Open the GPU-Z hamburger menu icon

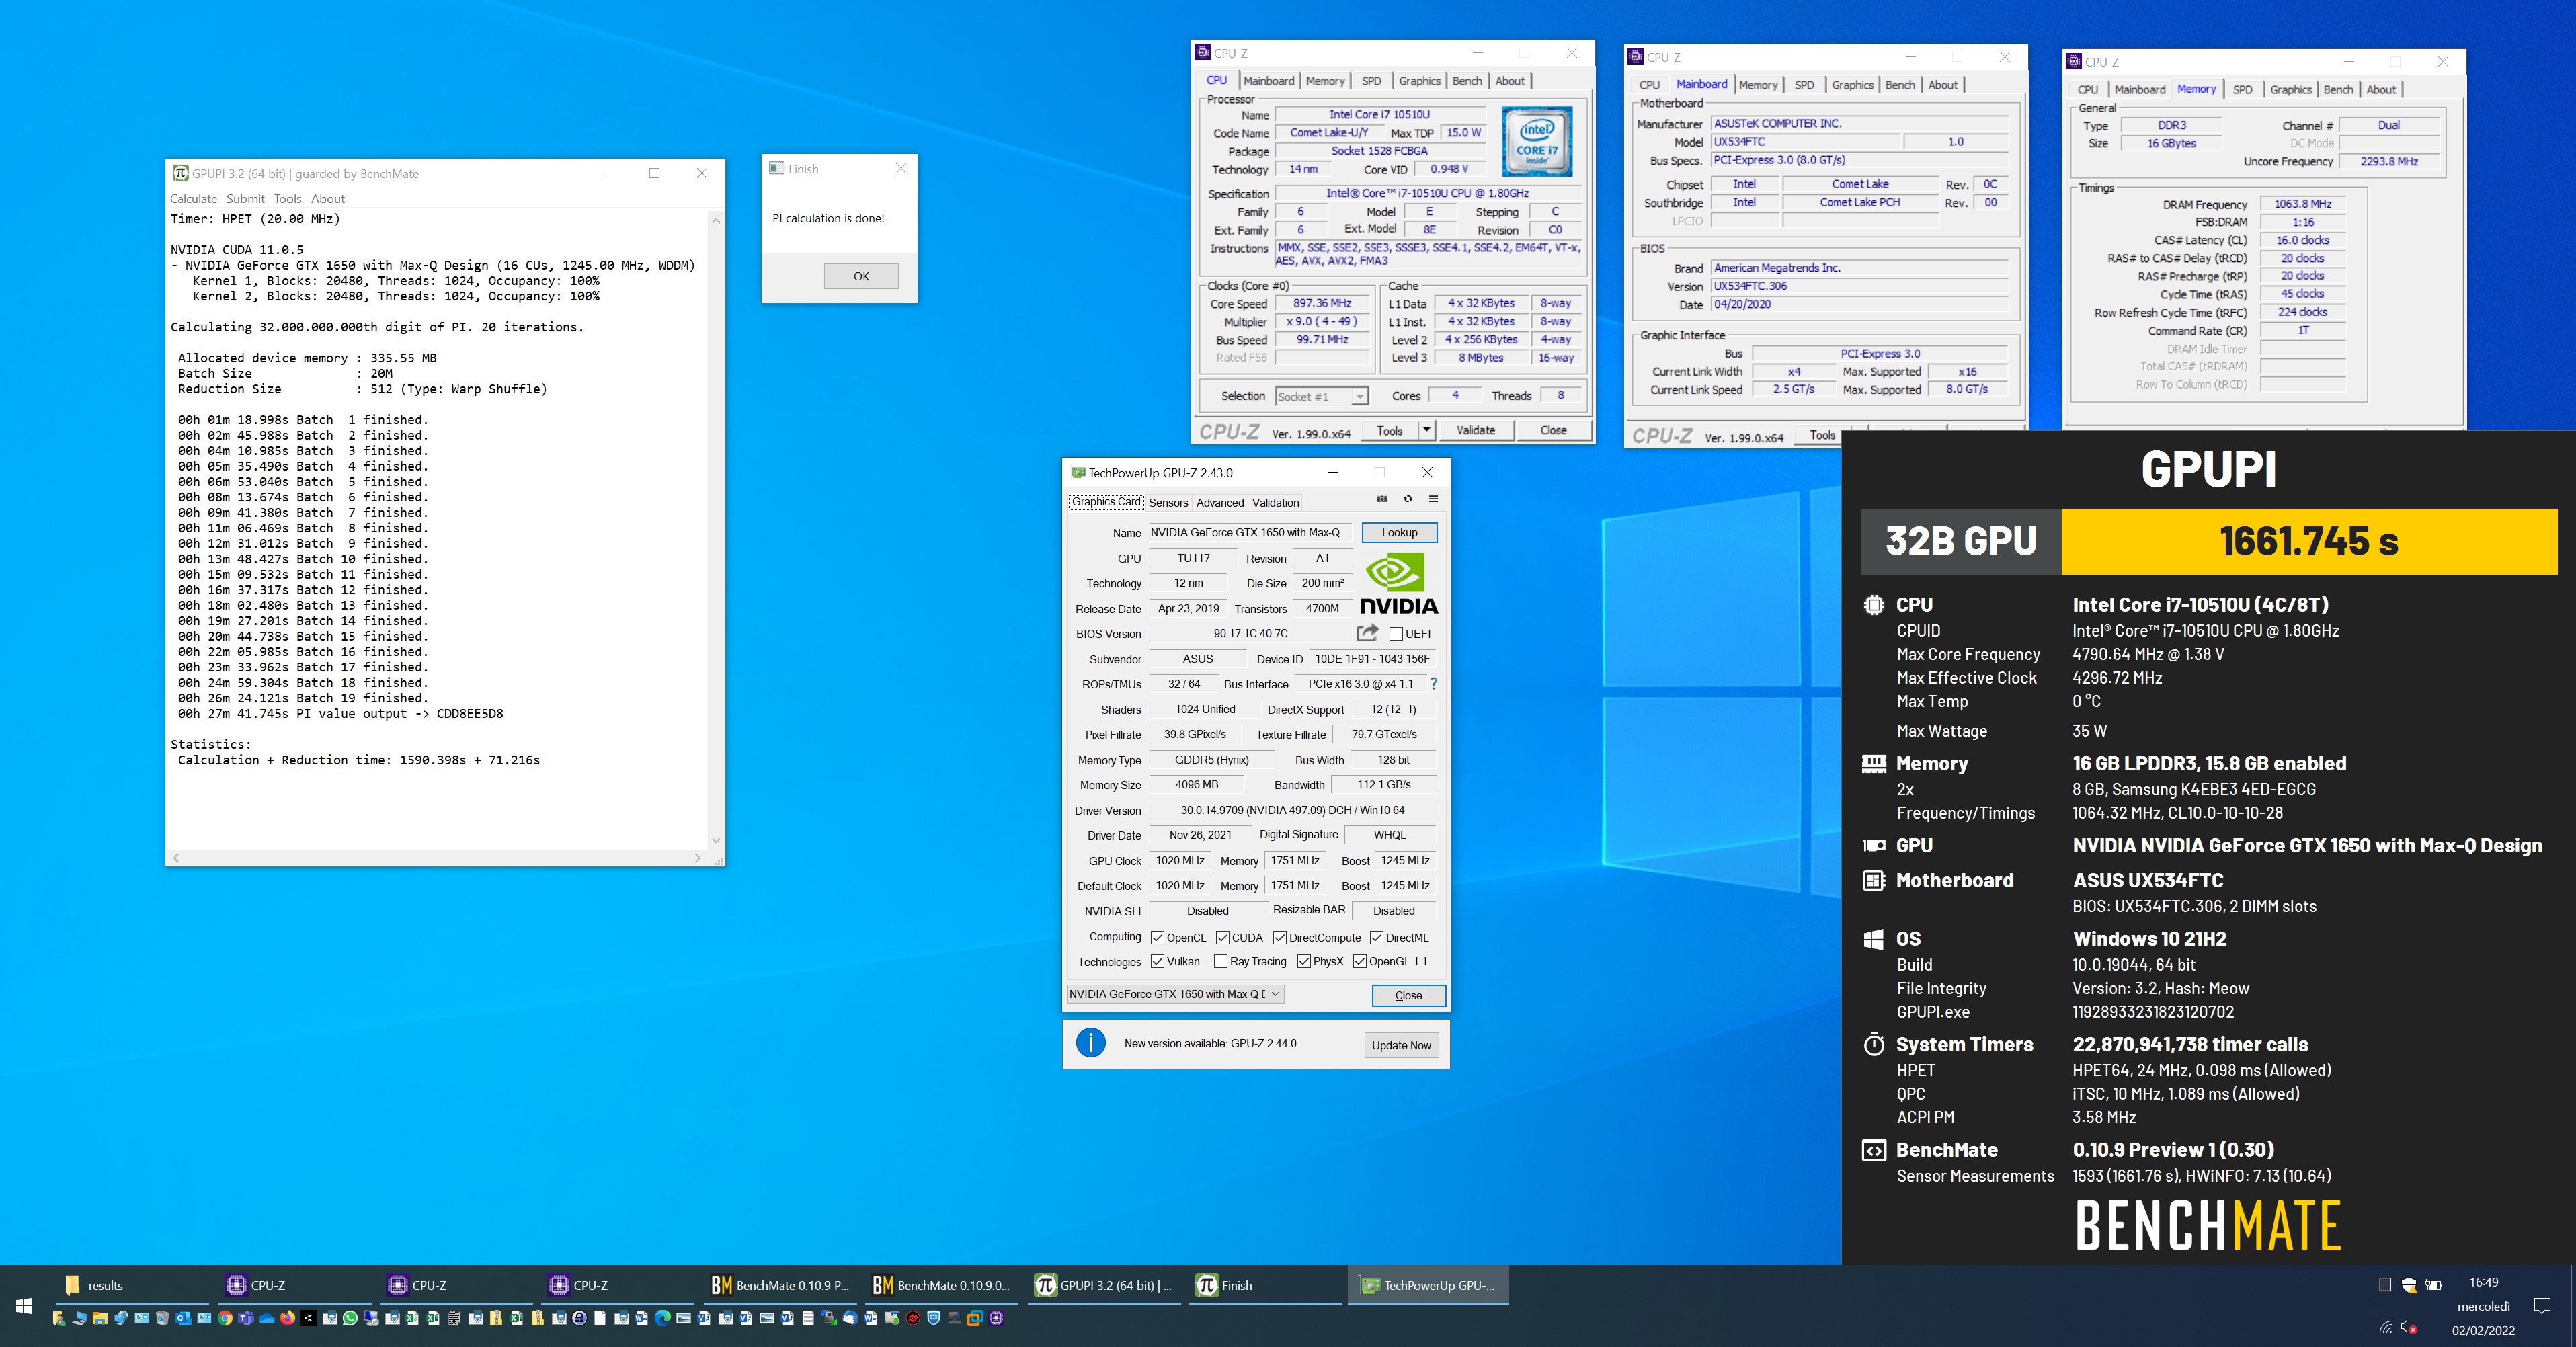pyautogui.click(x=1433, y=498)
